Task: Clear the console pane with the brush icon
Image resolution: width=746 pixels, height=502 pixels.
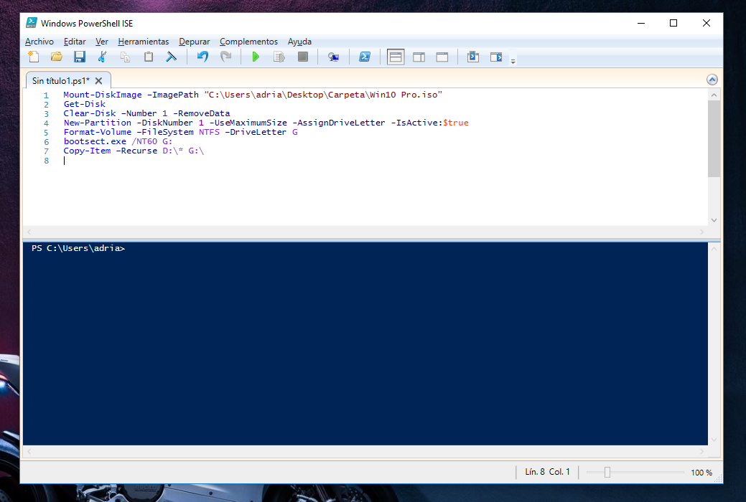Action: (x=172, y=57)
